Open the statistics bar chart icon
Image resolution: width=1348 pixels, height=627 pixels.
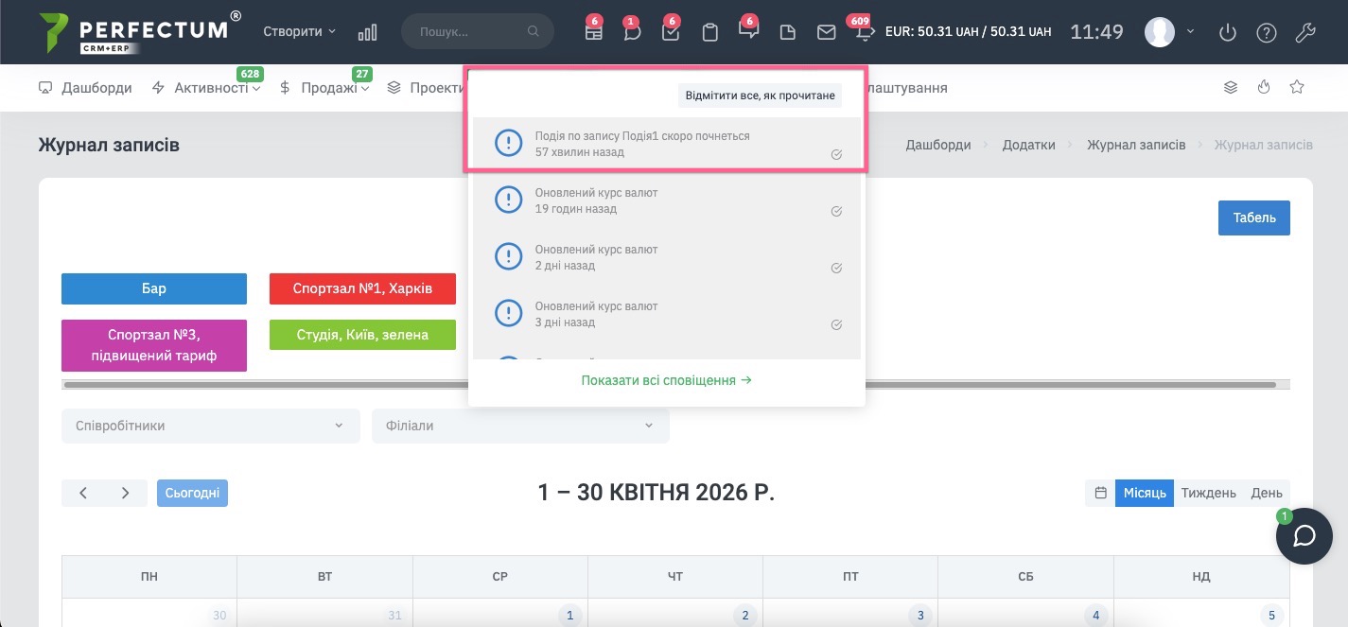click(x=367, y=32)
